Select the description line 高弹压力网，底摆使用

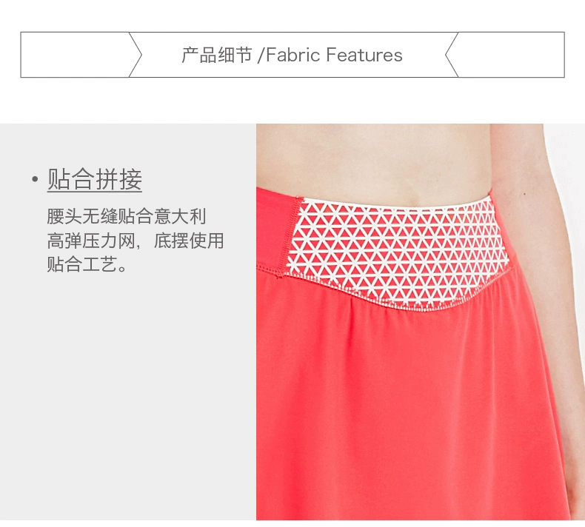pos(136,241)
